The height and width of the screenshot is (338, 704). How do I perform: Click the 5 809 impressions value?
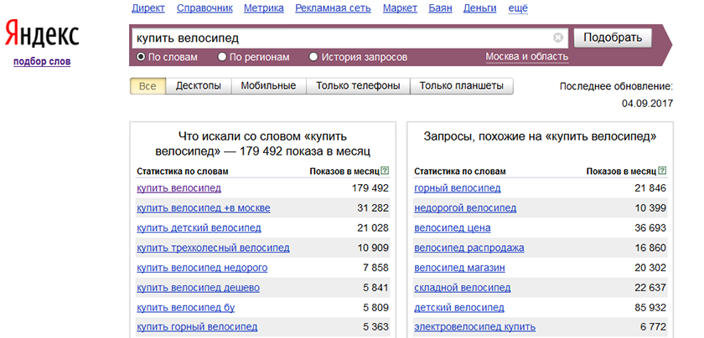point(375,308)
